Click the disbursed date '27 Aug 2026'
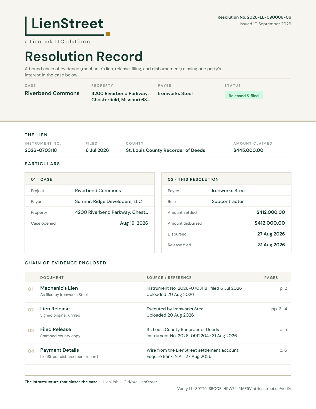The height and width of the screenshot is (409, 316). click(x=271, y=234)
